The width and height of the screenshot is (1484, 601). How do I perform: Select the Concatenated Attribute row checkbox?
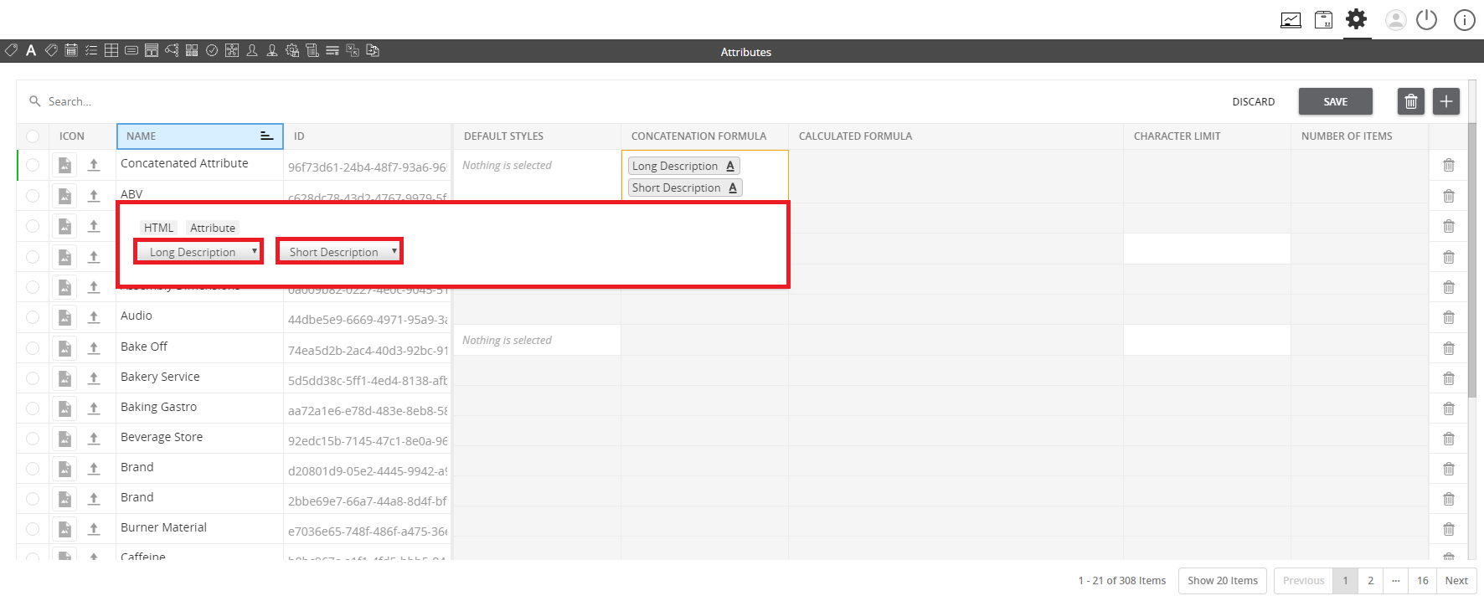(33, 165)
